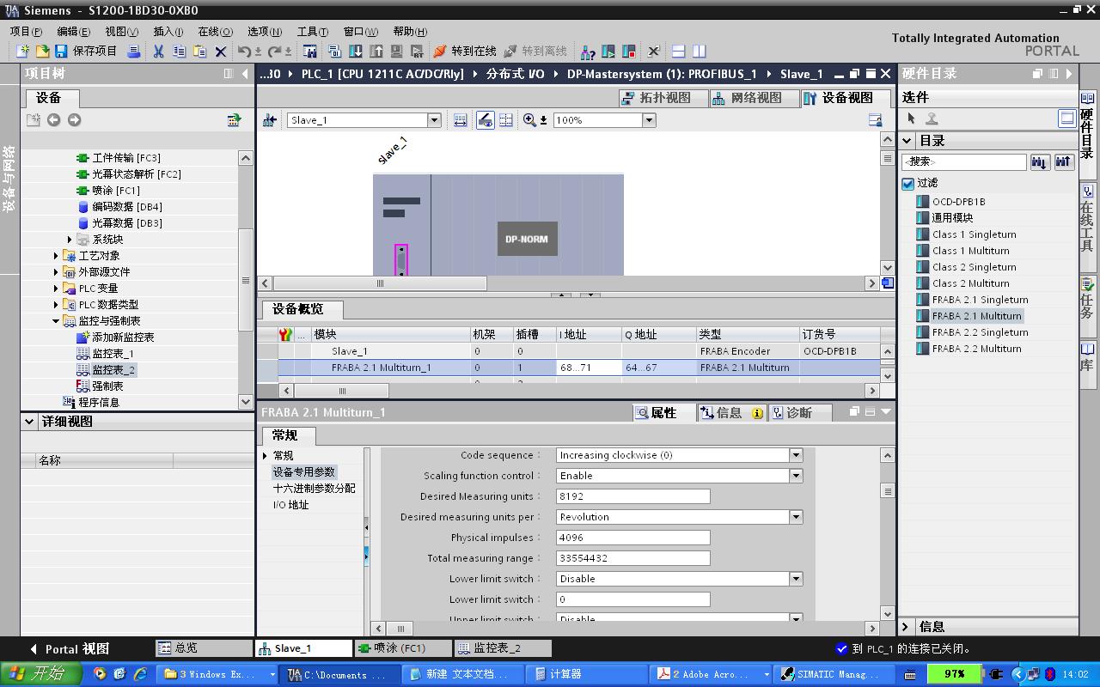Image resolution: width=1100 pixels, height=687 pixels.
Task: Click the new project icon in toolbar
Action: (22, 52)
